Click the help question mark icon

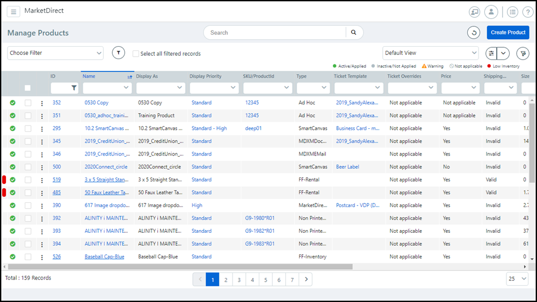[527, 12]
